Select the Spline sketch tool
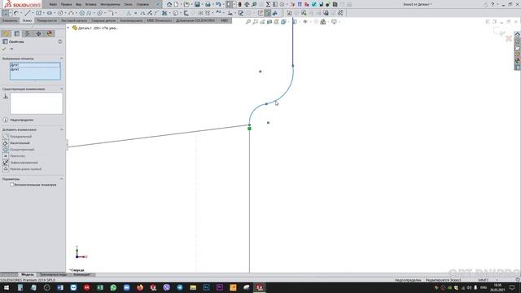Screen dimensions: 521x293 click(x=89, y=13)
